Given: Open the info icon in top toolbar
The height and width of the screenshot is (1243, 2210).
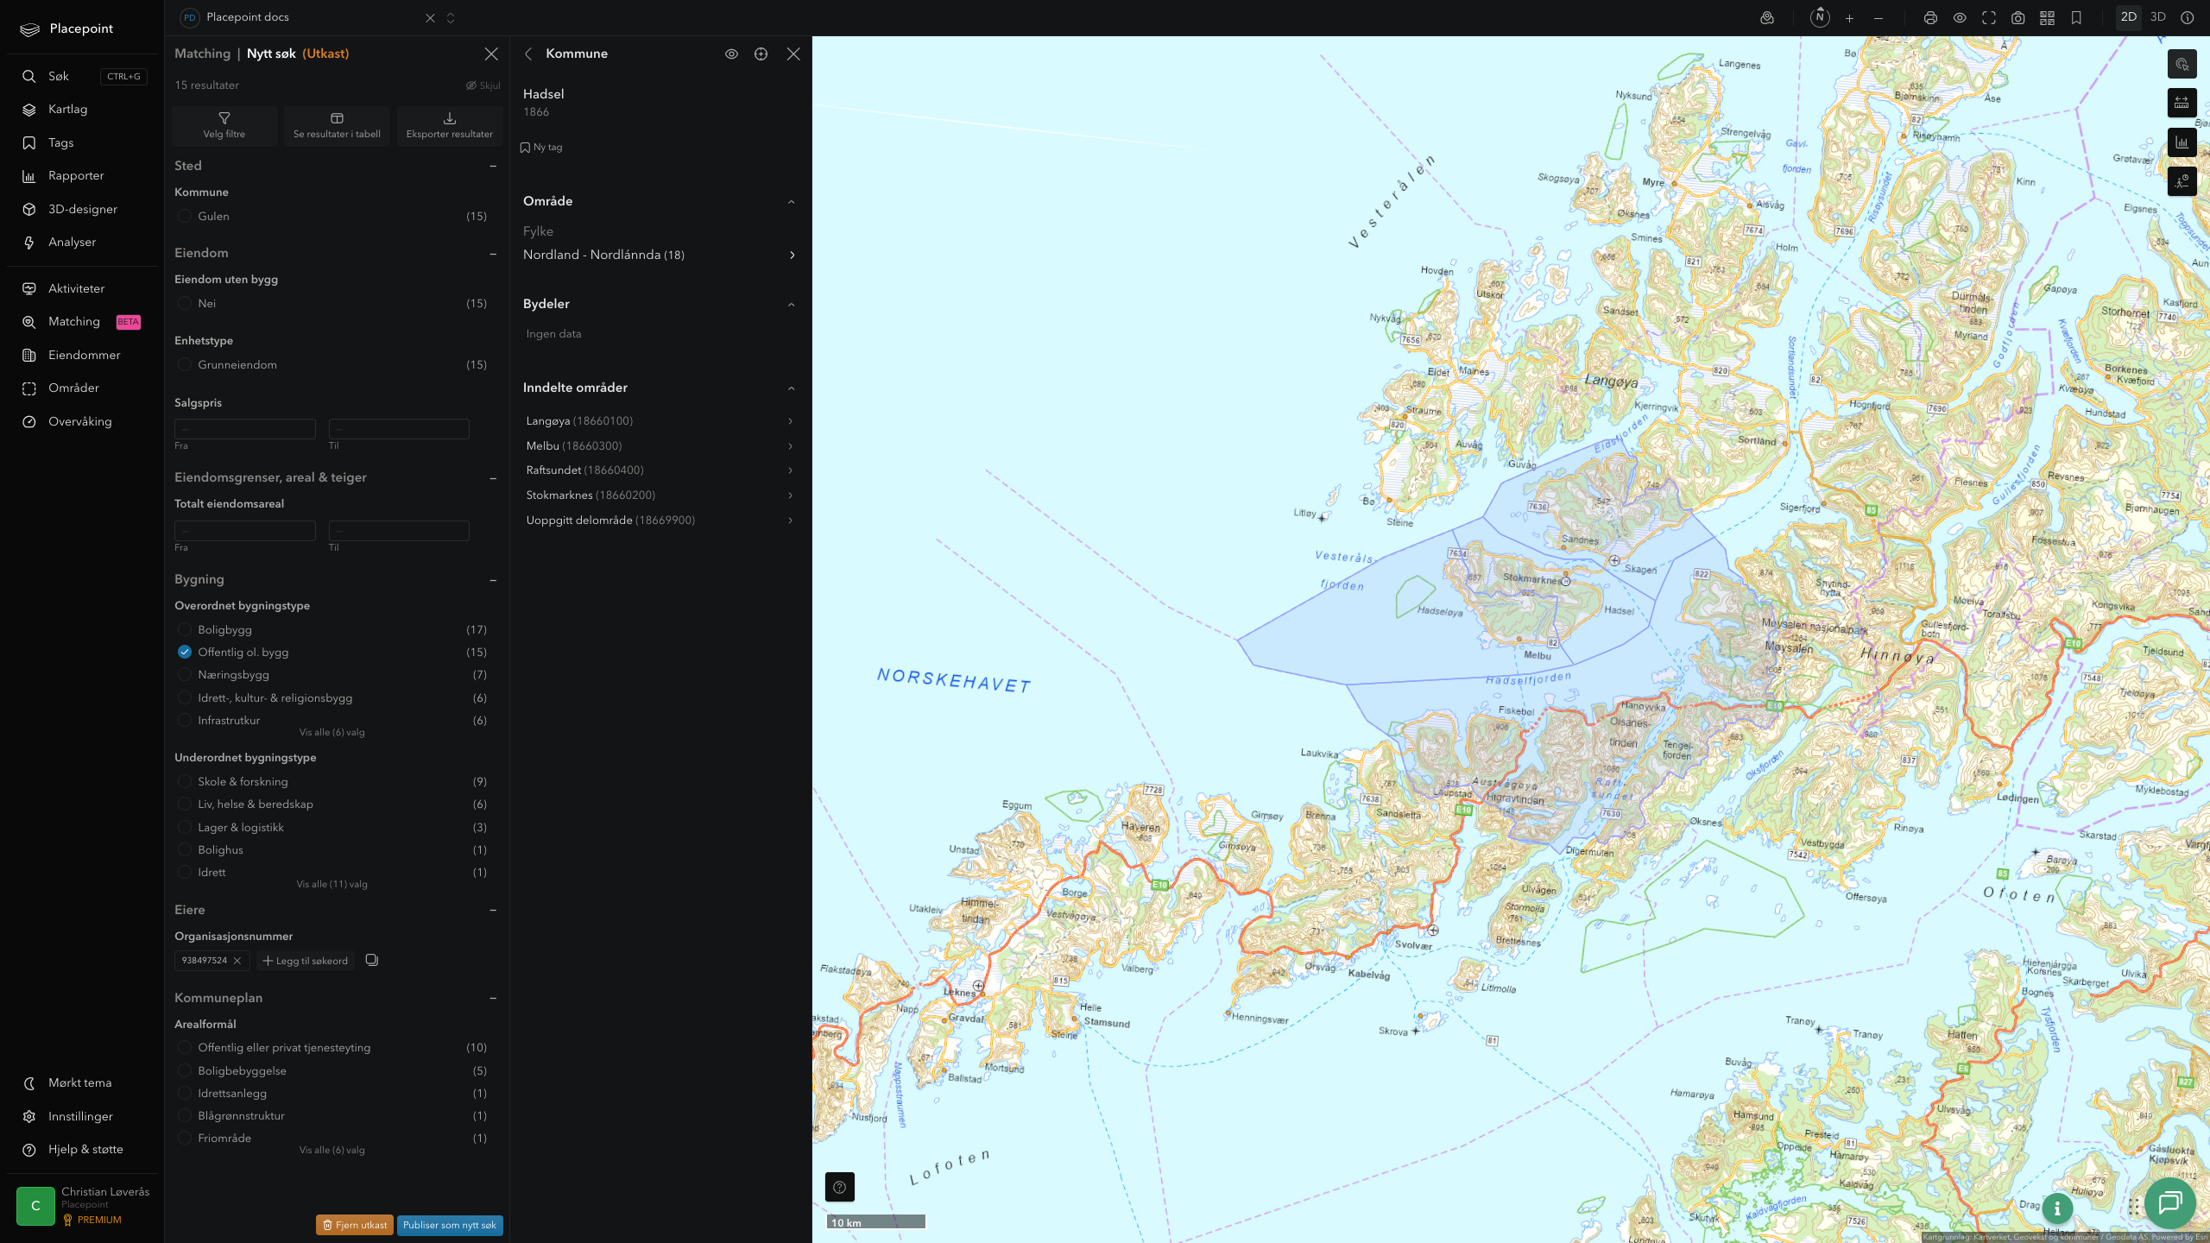Looking at the screenshot, I should coord(2187,18).
